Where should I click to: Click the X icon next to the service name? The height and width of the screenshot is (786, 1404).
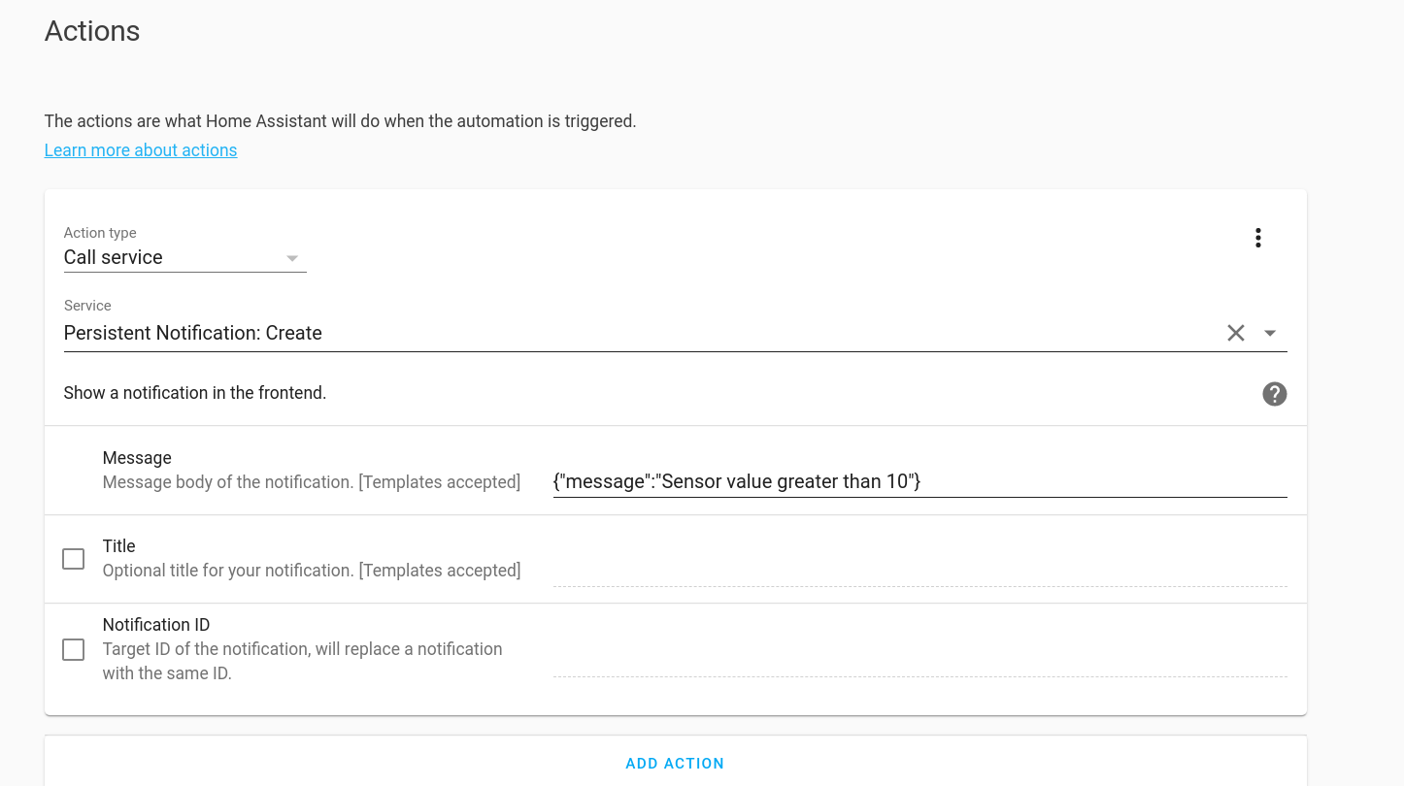point(1235,333)
